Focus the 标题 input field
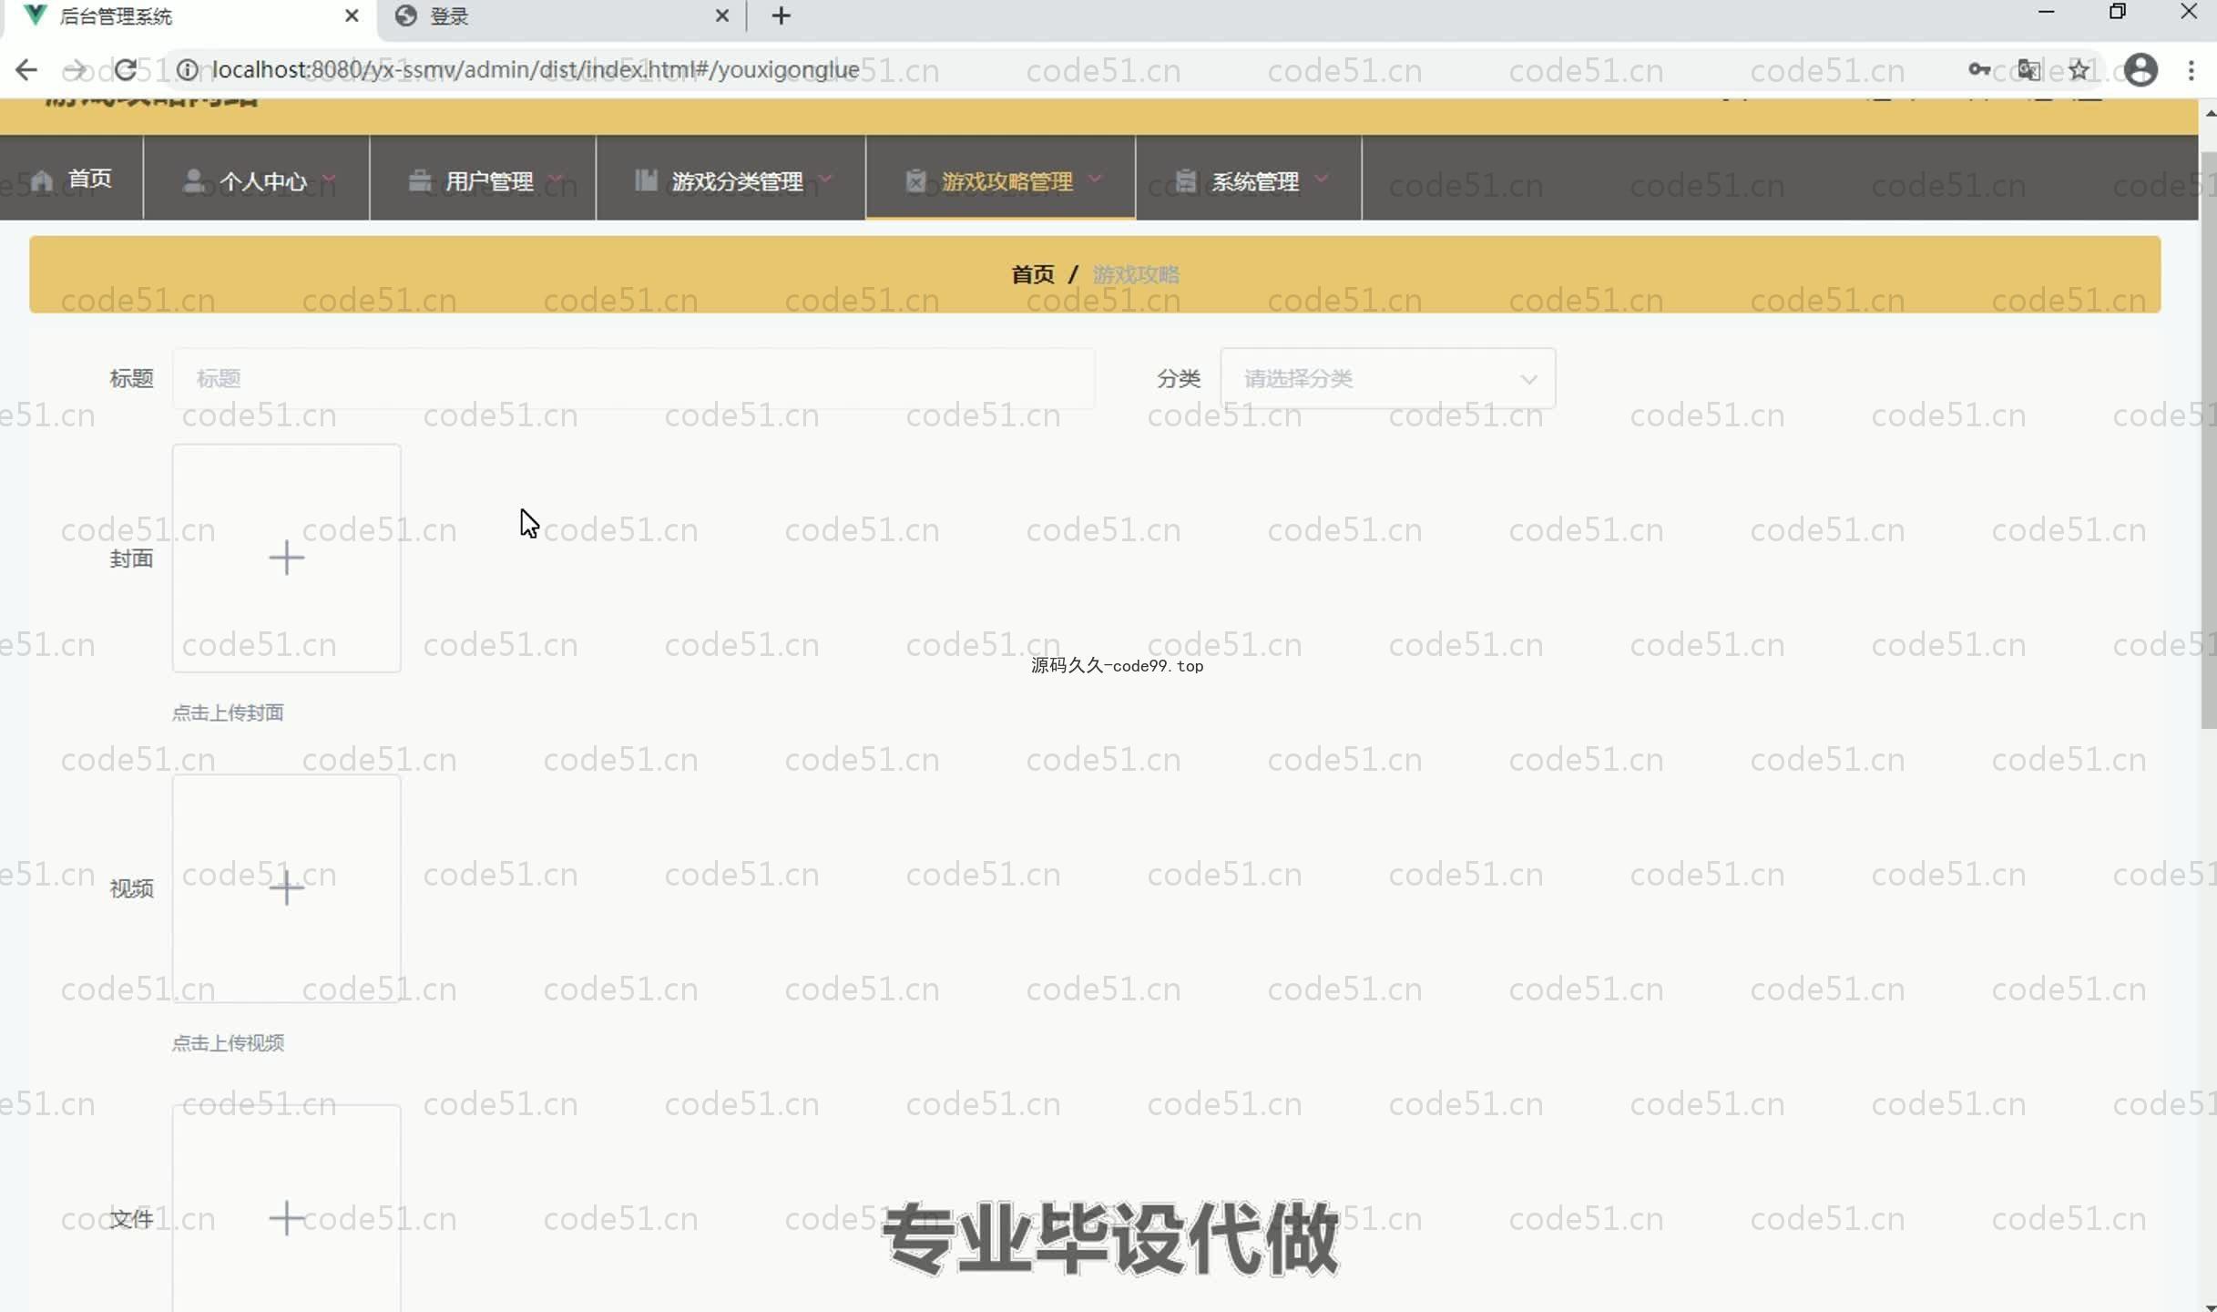 click(634, 378)
